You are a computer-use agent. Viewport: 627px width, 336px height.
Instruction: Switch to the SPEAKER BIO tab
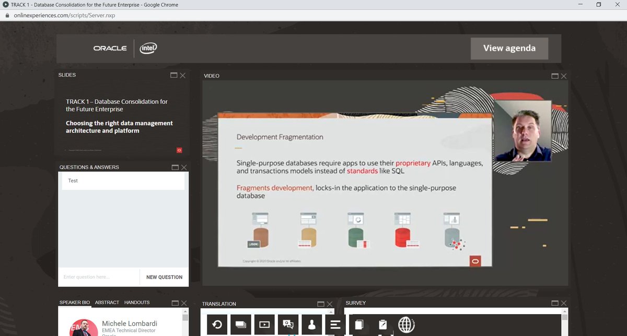tap(75, 303)
